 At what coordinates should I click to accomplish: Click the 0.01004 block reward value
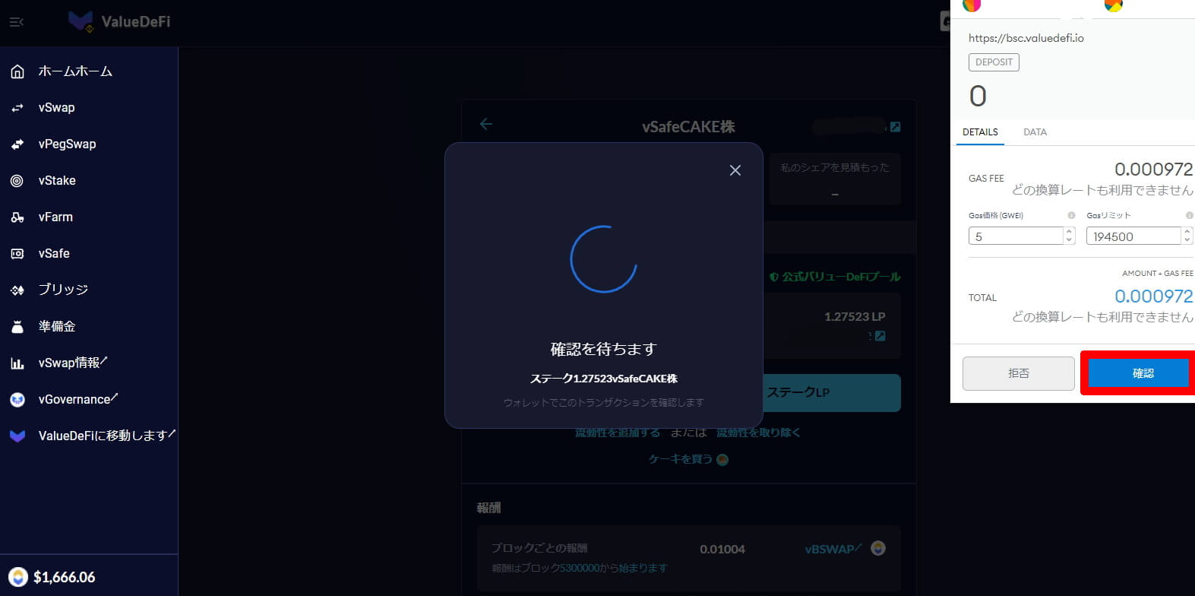click(722, 549)
